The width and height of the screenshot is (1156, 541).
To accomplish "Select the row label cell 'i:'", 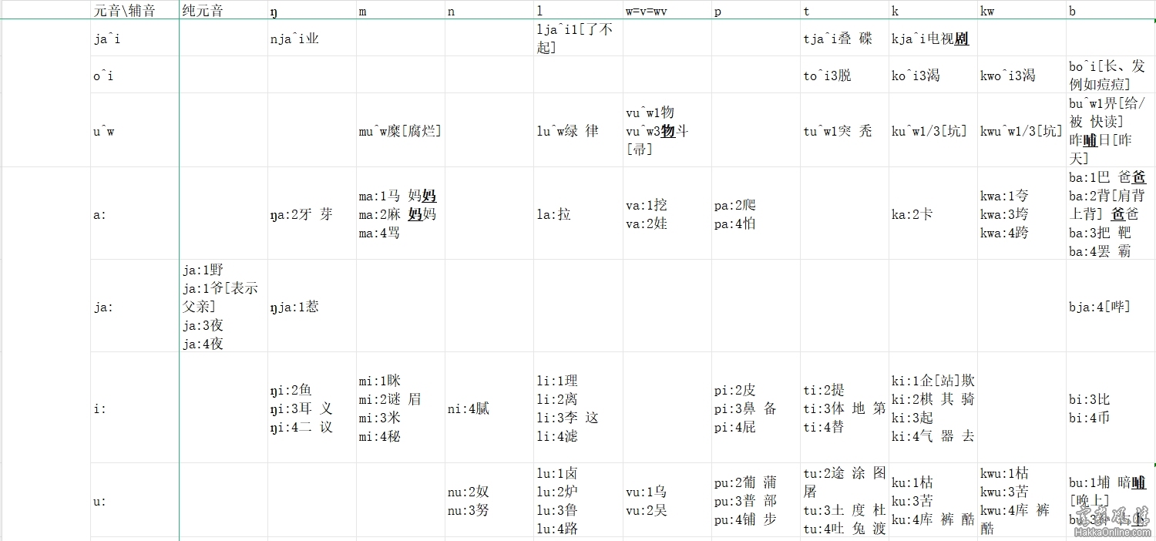I will tap(134, 408).
